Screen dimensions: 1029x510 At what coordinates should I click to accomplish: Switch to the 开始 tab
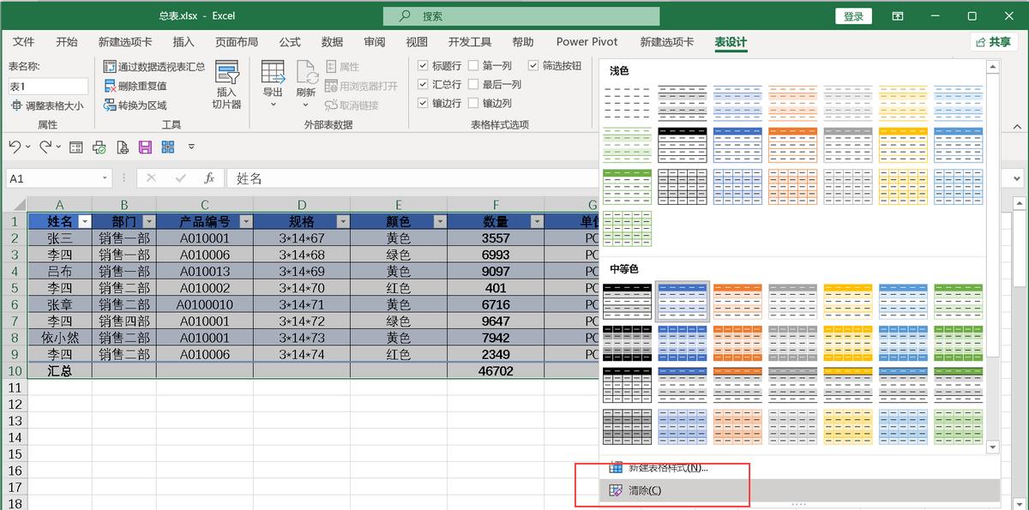(66, 41)
